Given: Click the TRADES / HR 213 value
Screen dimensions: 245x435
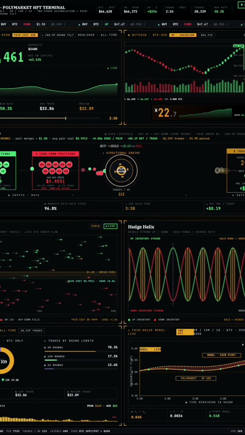Looking at the screenshot, I should 121,194.
